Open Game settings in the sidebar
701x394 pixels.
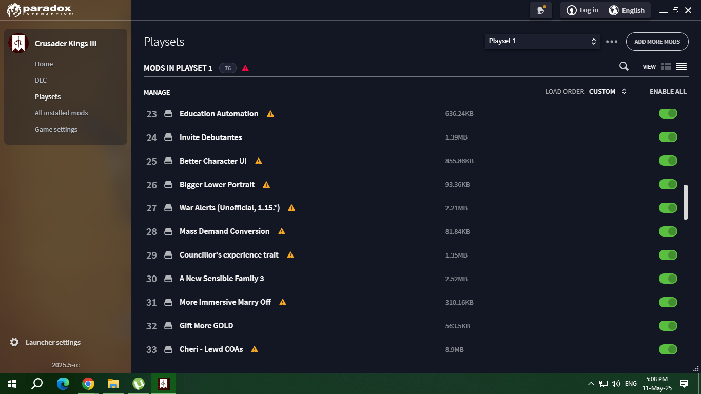(x=56, y=130)
